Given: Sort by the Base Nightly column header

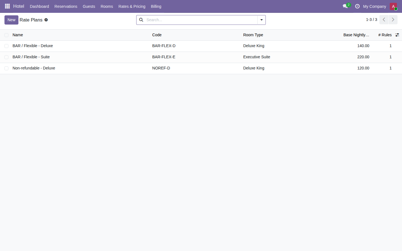Looking at the screenshot, I should tap(356, 35).
